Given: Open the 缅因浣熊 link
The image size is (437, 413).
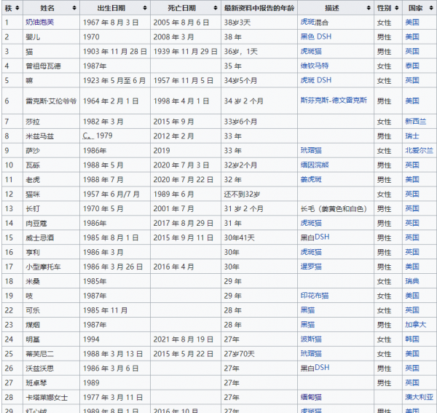Looking at the screenshot, I should 315,165.
